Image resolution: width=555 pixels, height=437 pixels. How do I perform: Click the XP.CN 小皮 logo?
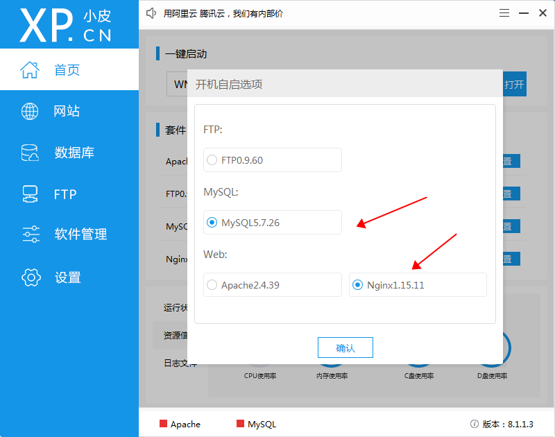coord(65,26)
